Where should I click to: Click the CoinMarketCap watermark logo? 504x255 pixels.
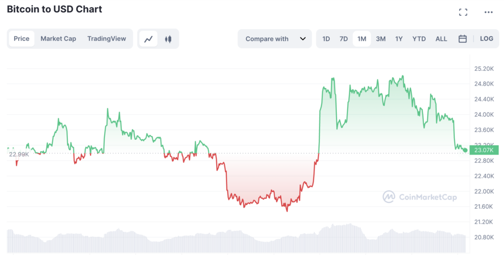click(420, 197)
